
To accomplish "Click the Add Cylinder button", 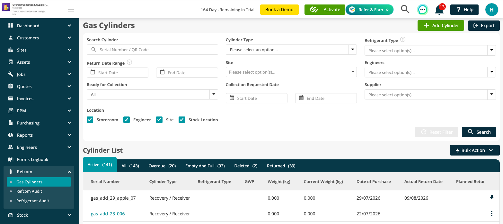I will [441, 26].
